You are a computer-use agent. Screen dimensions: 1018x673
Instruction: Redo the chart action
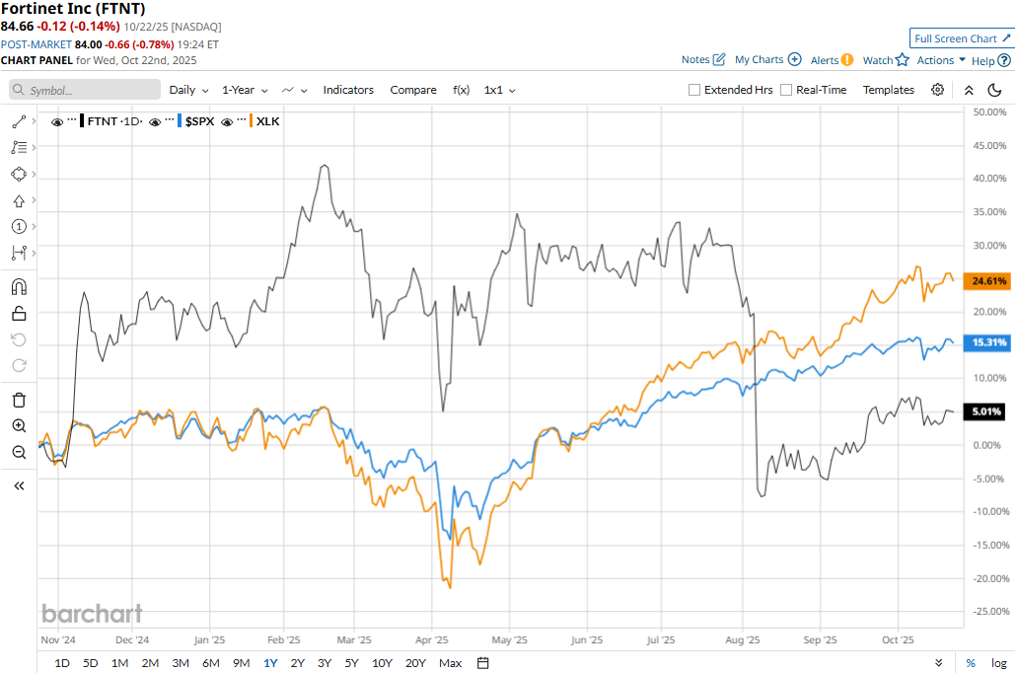point(19,365)
